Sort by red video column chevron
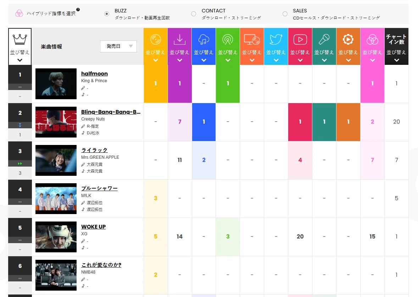This screenshot has width=418, height=297. pos(300,60)
